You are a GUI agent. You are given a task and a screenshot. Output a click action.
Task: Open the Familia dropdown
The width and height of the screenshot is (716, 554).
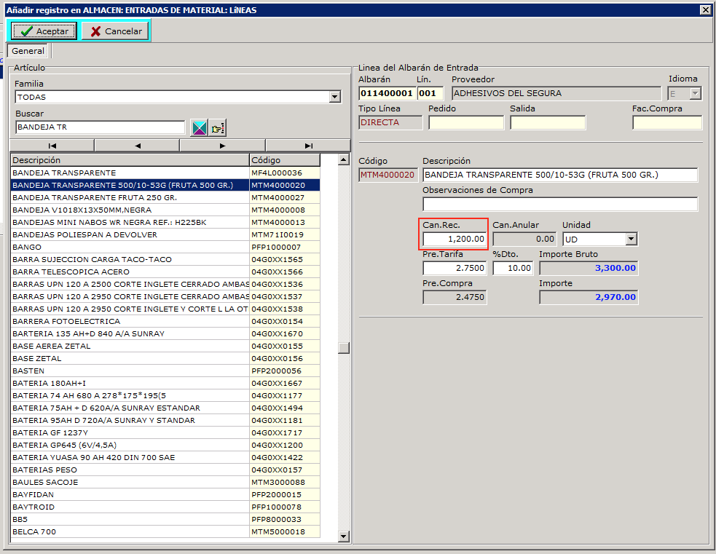click(334, 97)
